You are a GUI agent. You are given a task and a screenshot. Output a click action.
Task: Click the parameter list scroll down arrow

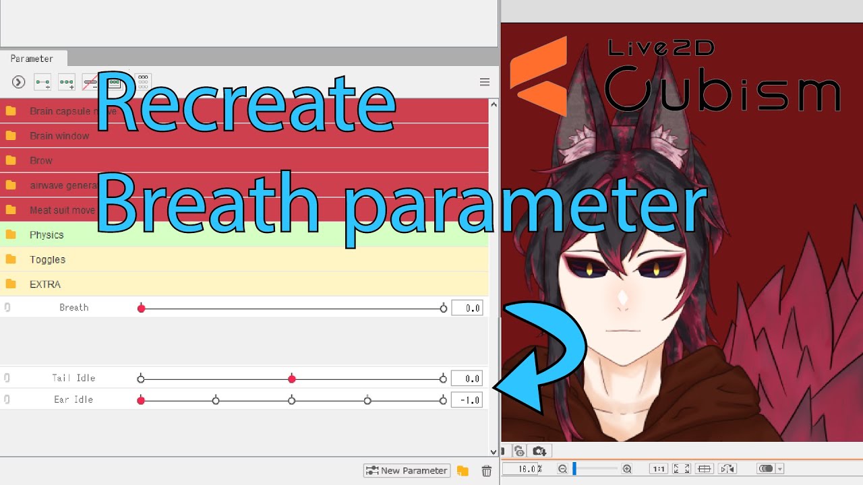494,452
